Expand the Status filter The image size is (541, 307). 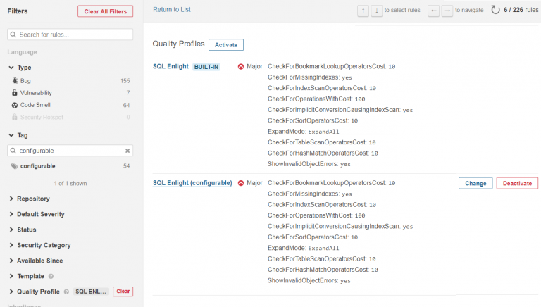click(11, 230)
